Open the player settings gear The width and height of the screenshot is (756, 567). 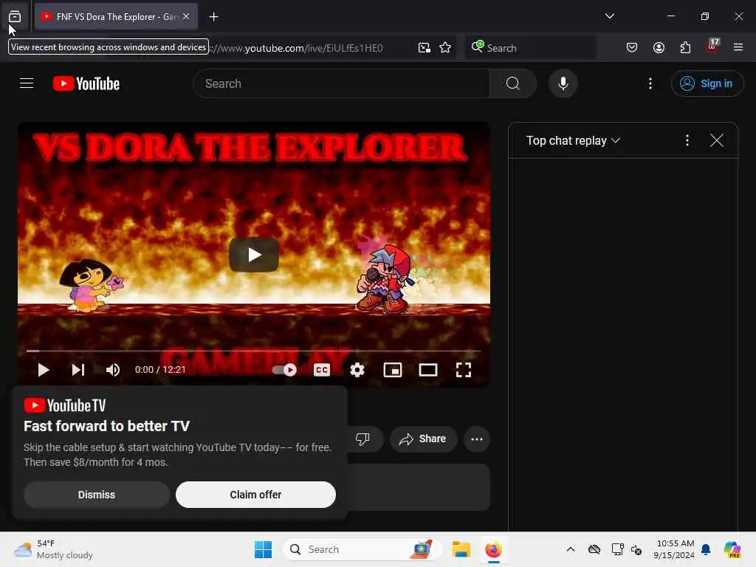[x=357, y=370]
